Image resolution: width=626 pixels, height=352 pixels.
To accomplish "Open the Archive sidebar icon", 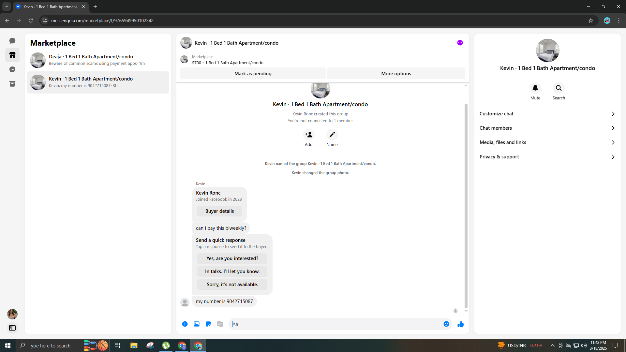I will click(12, 84).
